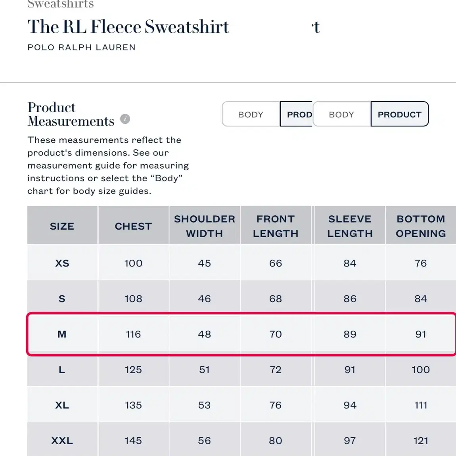Select the SLEEVE LENGTH column header

(x=350, y=225)
